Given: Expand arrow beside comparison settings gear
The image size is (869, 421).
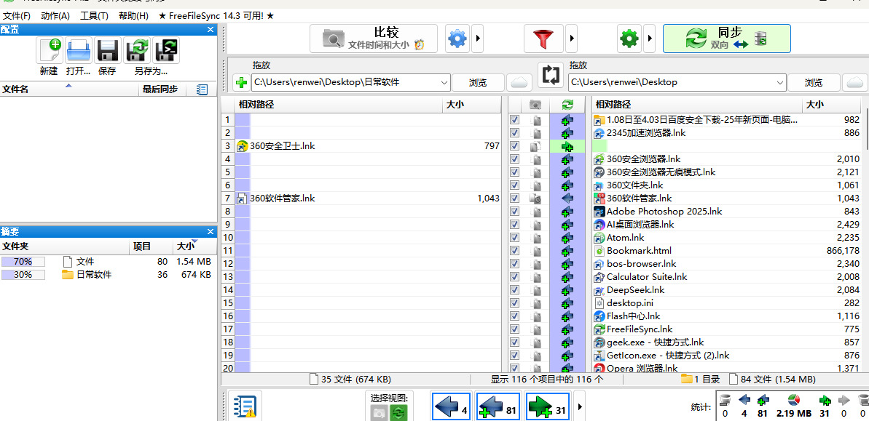Looking at the screenshot, I should coord(477,39).
